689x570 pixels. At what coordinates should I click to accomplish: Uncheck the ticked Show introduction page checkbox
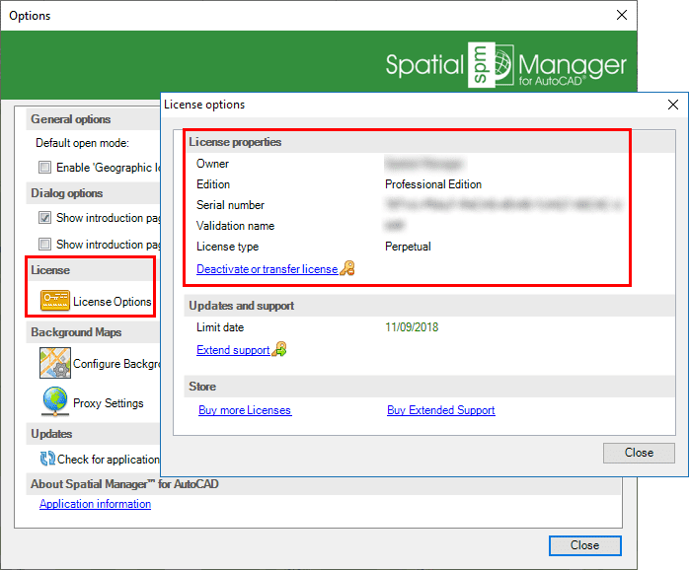point(44,218)
